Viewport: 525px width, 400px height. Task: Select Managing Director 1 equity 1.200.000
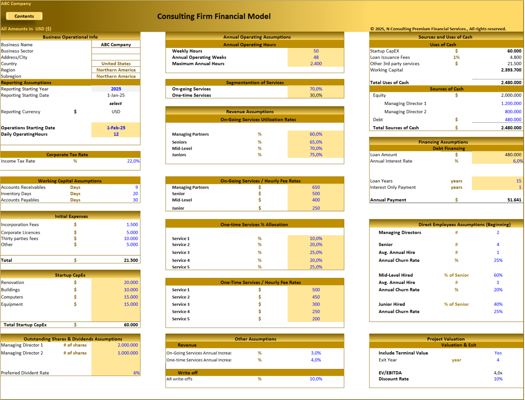pyautogui.click(x=511, y=104)
